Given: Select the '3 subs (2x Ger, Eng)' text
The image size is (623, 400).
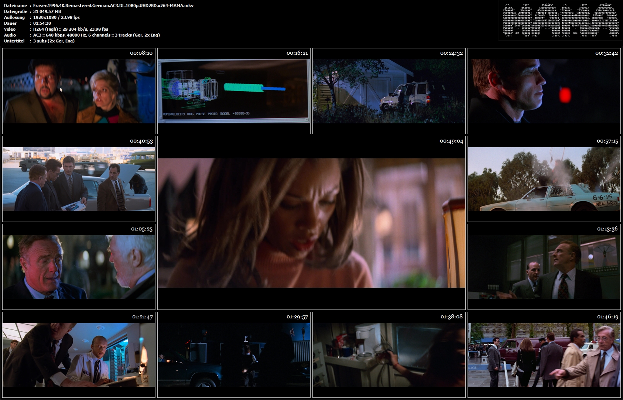Looking at the screenshot, I should (54, 41).
